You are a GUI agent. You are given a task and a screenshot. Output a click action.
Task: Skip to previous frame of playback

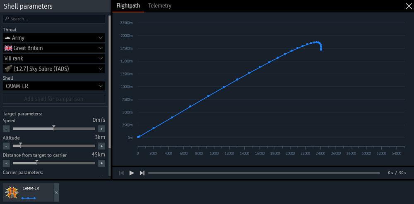121,173
